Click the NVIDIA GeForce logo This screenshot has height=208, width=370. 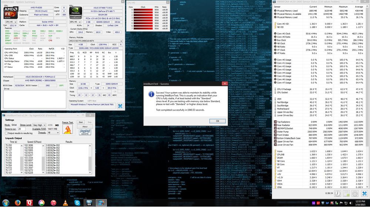[76, 13]
